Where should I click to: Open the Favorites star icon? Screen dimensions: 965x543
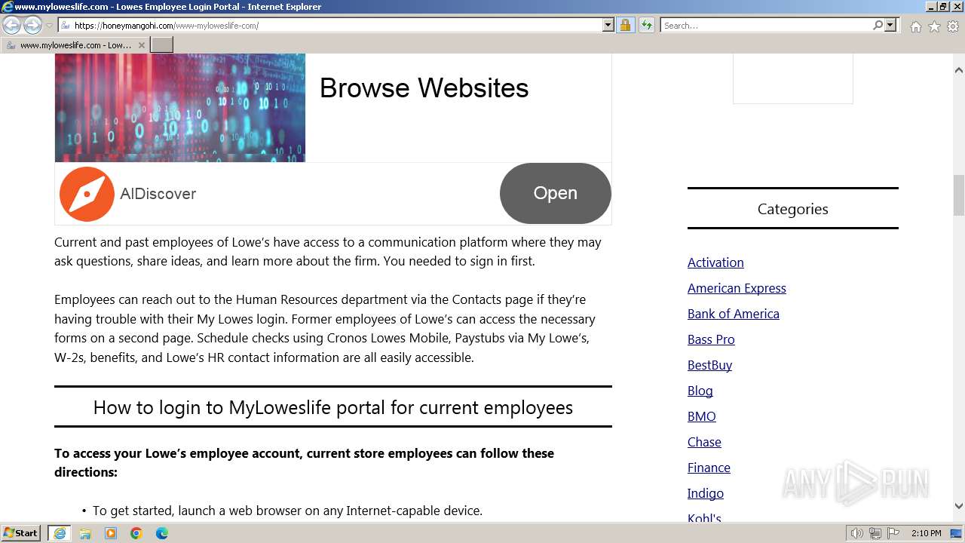[934, 26]
